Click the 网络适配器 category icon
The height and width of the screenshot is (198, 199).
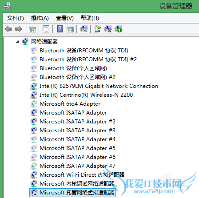(25, 42)
